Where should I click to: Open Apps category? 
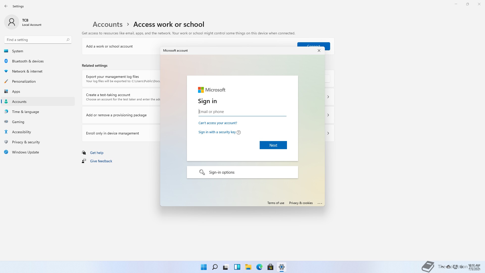tap(38, 92)
